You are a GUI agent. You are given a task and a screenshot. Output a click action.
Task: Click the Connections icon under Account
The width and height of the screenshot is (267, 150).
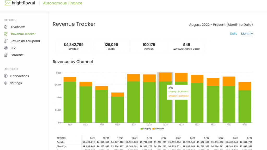6,76
